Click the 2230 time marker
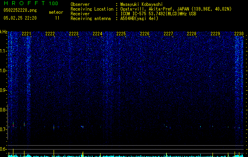The height and width of the screenshot is (157, 248). (239, 34)
